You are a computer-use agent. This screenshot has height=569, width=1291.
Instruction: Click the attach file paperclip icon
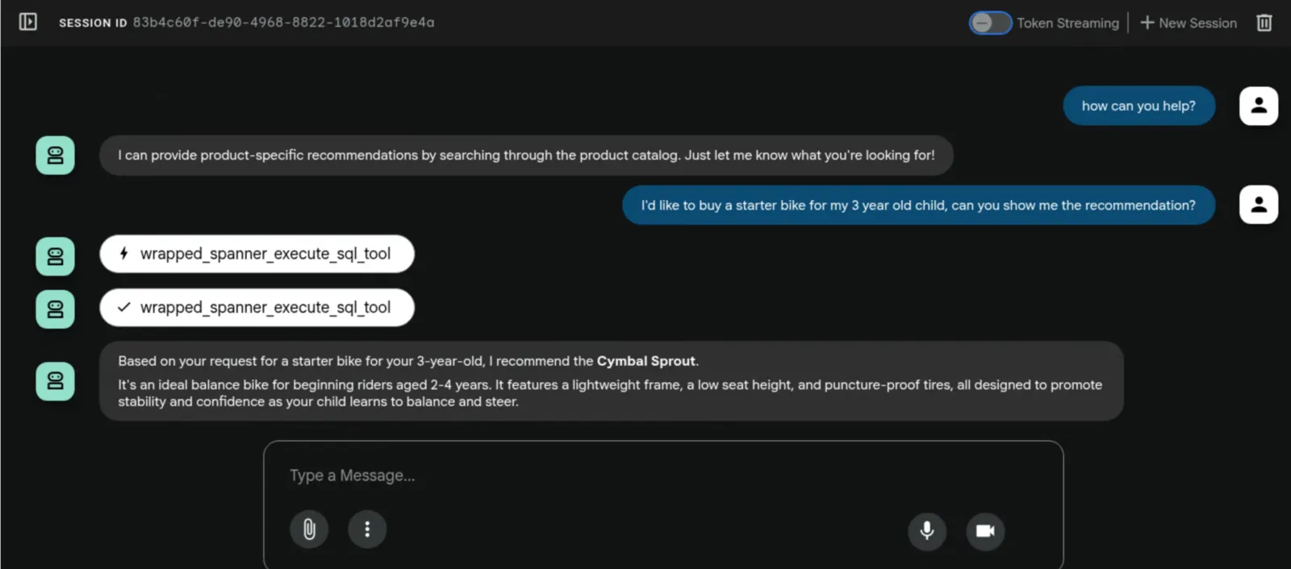click(309, 530)
